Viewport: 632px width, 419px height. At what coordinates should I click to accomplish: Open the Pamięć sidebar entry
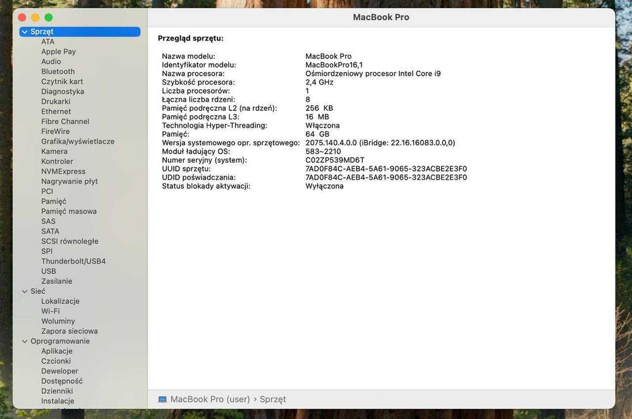[54, 202]
